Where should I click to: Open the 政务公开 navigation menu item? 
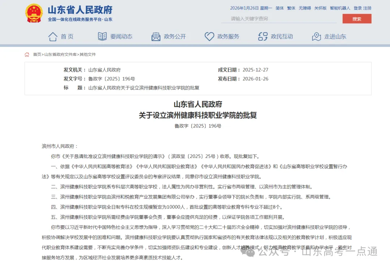[175, 36]
